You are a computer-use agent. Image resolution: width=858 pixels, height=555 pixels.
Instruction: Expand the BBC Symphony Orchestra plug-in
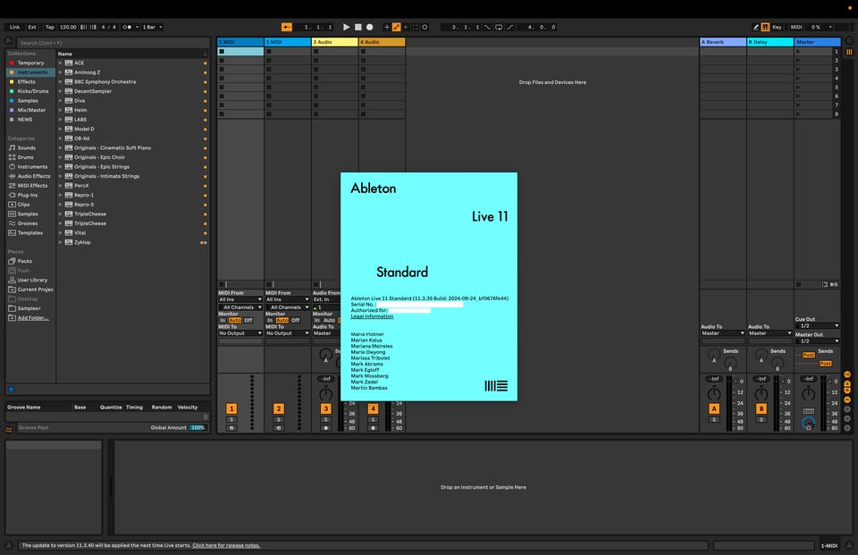[x=61, y=82]
